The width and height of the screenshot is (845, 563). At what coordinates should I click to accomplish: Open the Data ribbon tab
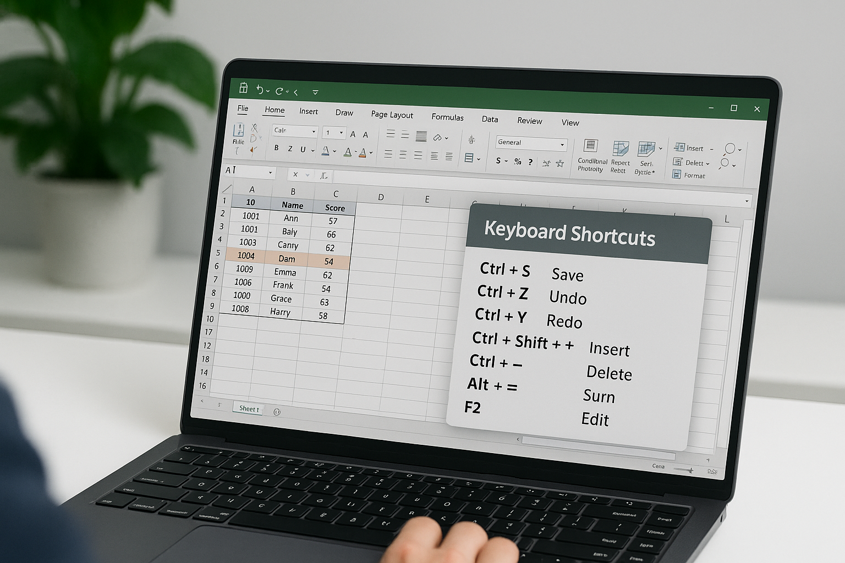pos(490,120)
